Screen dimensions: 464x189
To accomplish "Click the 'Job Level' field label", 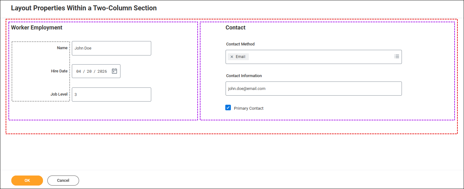I will (59, 94).
